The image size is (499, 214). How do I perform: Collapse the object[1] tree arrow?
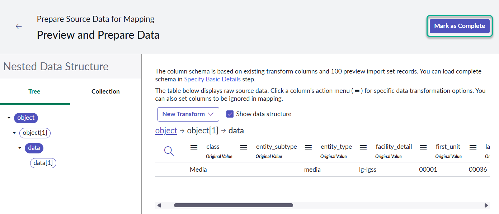click(x=14, y=133)
